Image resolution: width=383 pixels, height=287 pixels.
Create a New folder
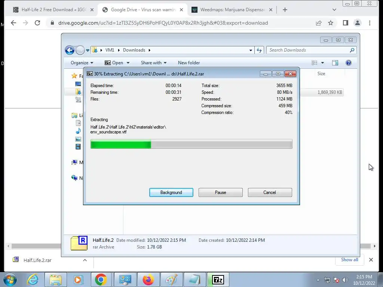click(189, 63)
